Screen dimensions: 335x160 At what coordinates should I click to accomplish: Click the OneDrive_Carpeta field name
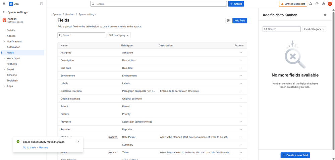click(71, 91)
